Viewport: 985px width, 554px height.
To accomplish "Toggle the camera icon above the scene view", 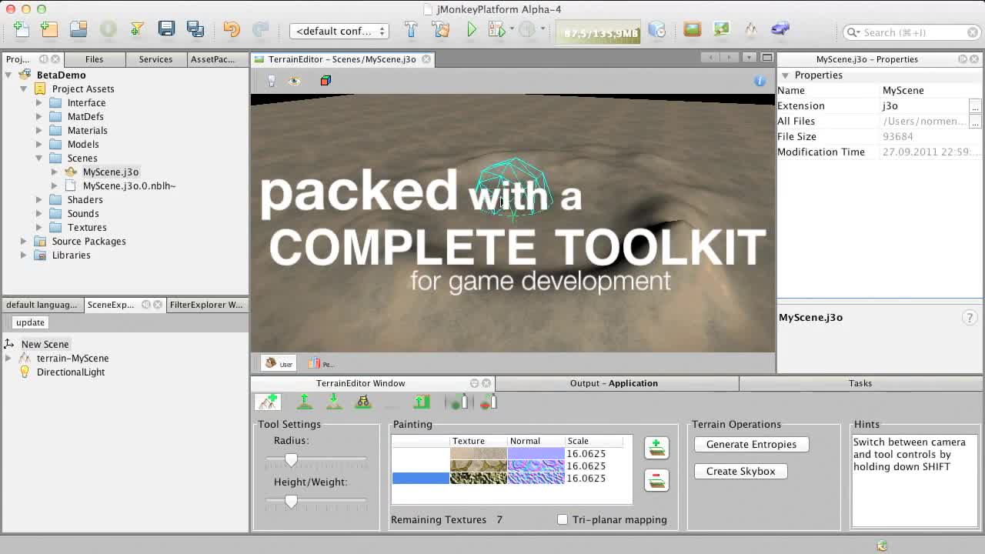I will 271,80.
